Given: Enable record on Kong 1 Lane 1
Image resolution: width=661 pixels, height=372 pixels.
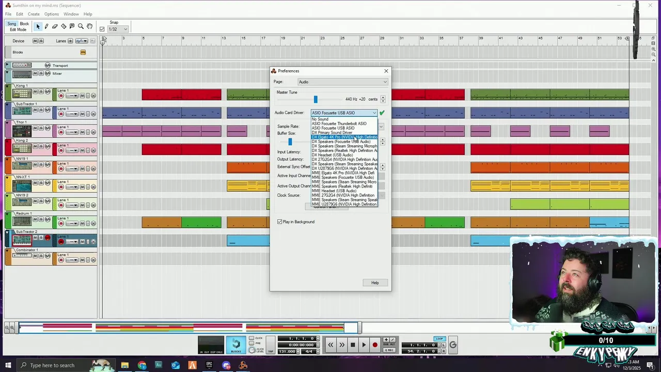Looking at the screenshot, I should pos(61,96).
